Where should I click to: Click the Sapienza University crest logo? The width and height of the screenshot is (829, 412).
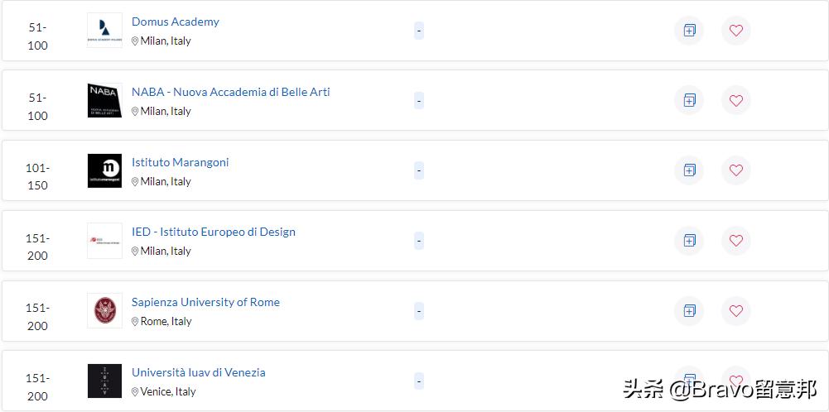[x=104, y=311]
